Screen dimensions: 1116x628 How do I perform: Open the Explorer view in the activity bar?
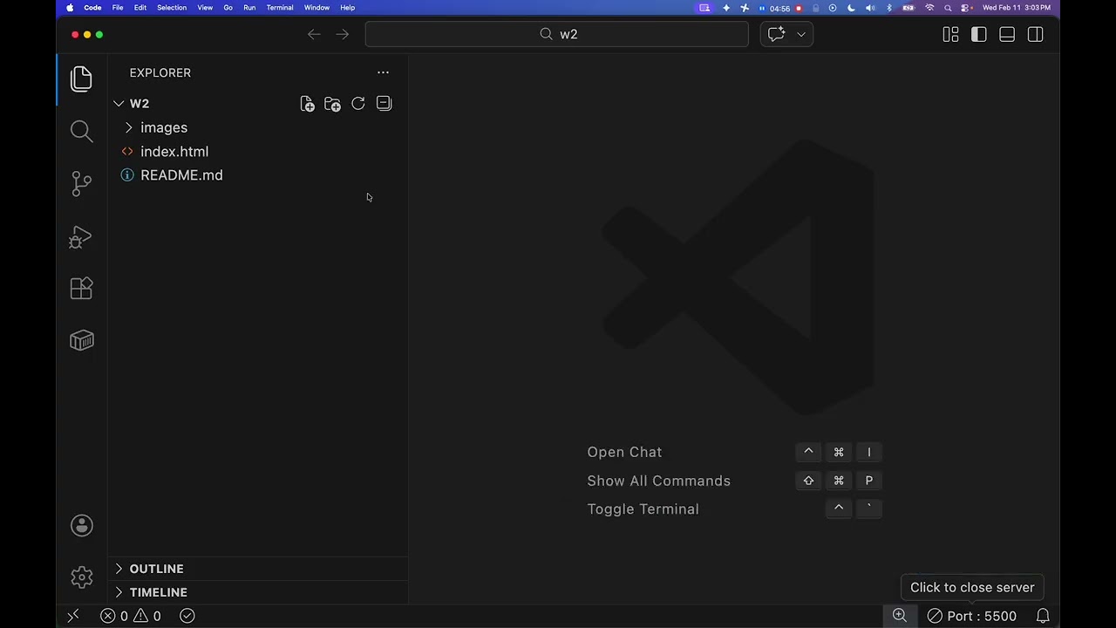coord(81,79)
